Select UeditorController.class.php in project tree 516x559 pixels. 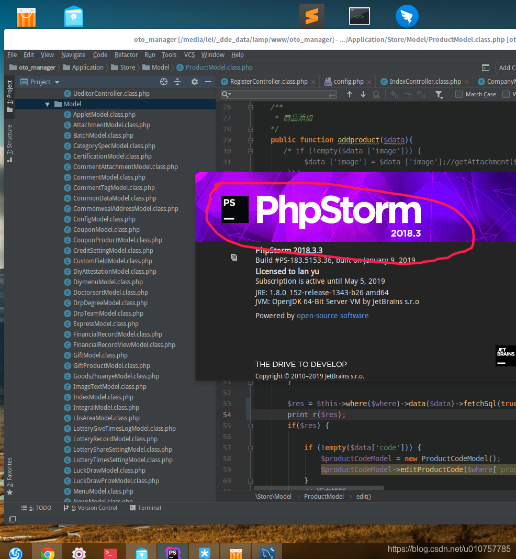pyautogui.click(x=111, y=93)
